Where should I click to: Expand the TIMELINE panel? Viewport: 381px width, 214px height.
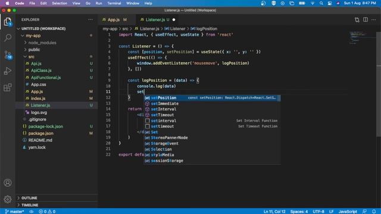click(x=30, y=205)
